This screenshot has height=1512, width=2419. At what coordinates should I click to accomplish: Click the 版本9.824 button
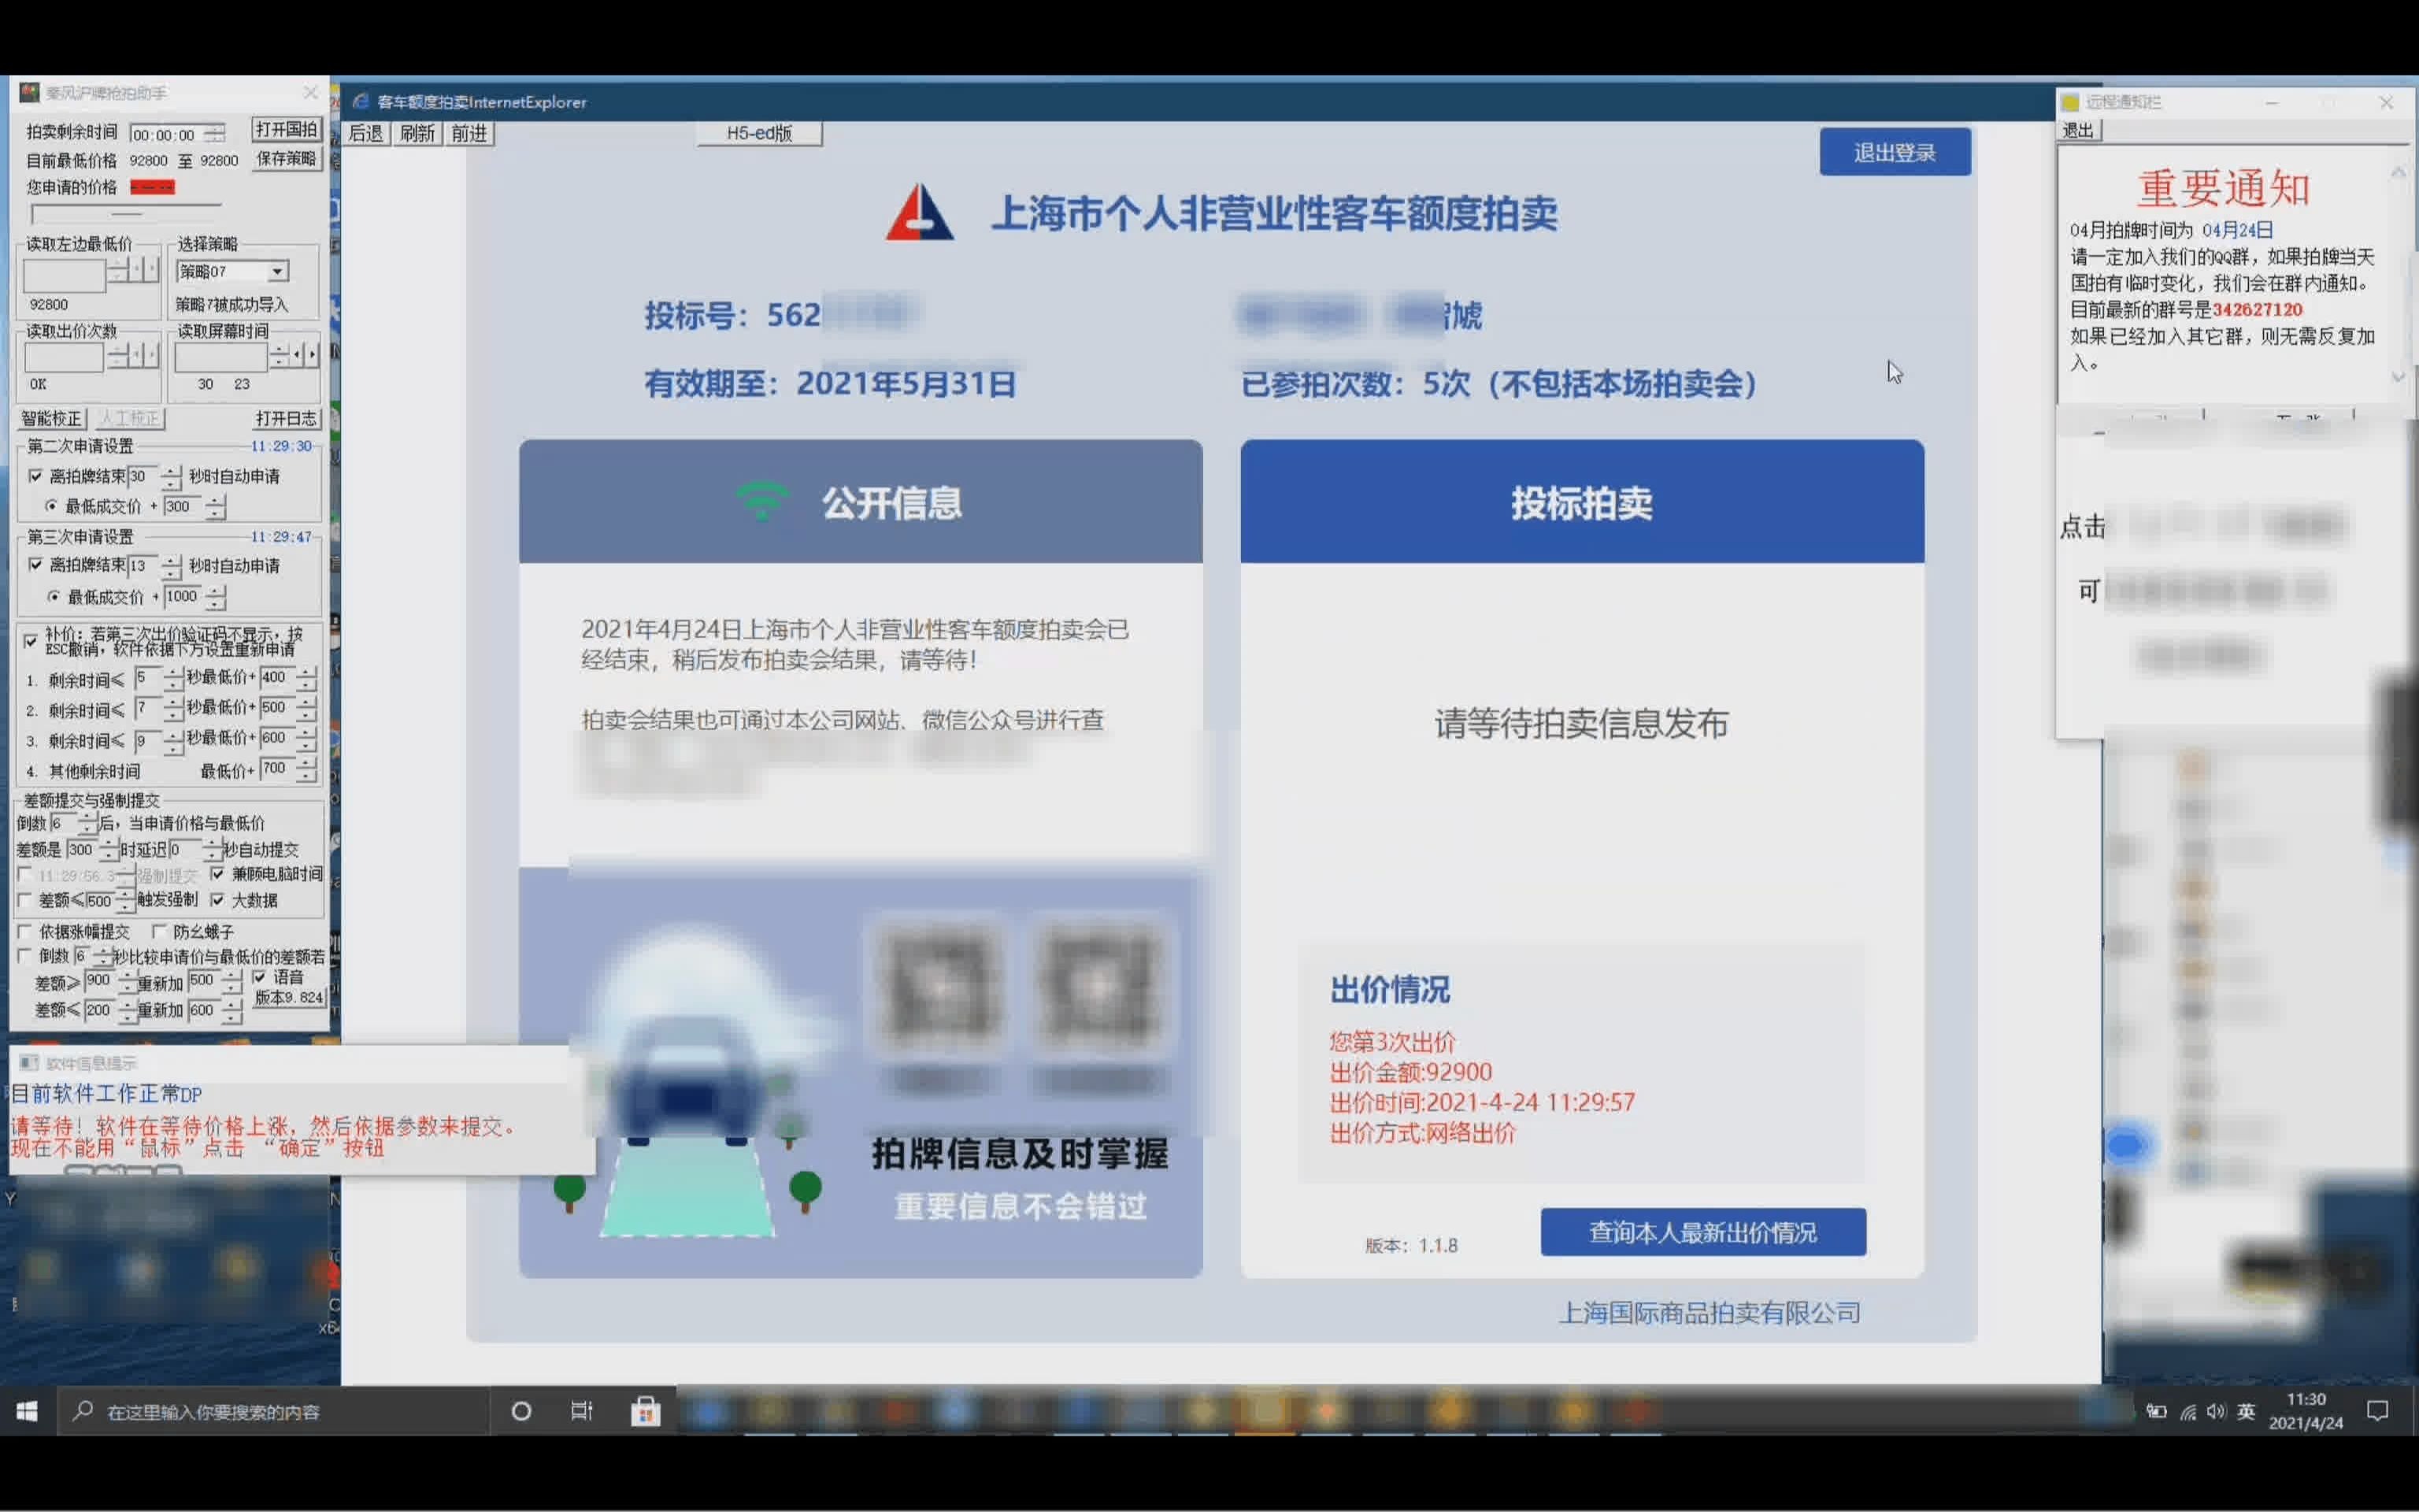tap(288, 997)
